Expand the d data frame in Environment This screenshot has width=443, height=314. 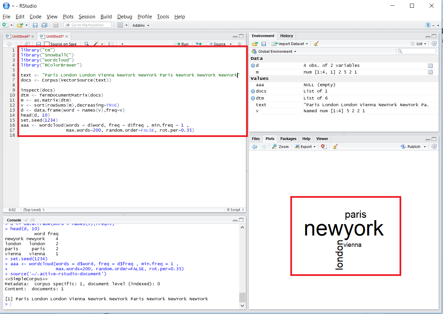click(253, 65)
